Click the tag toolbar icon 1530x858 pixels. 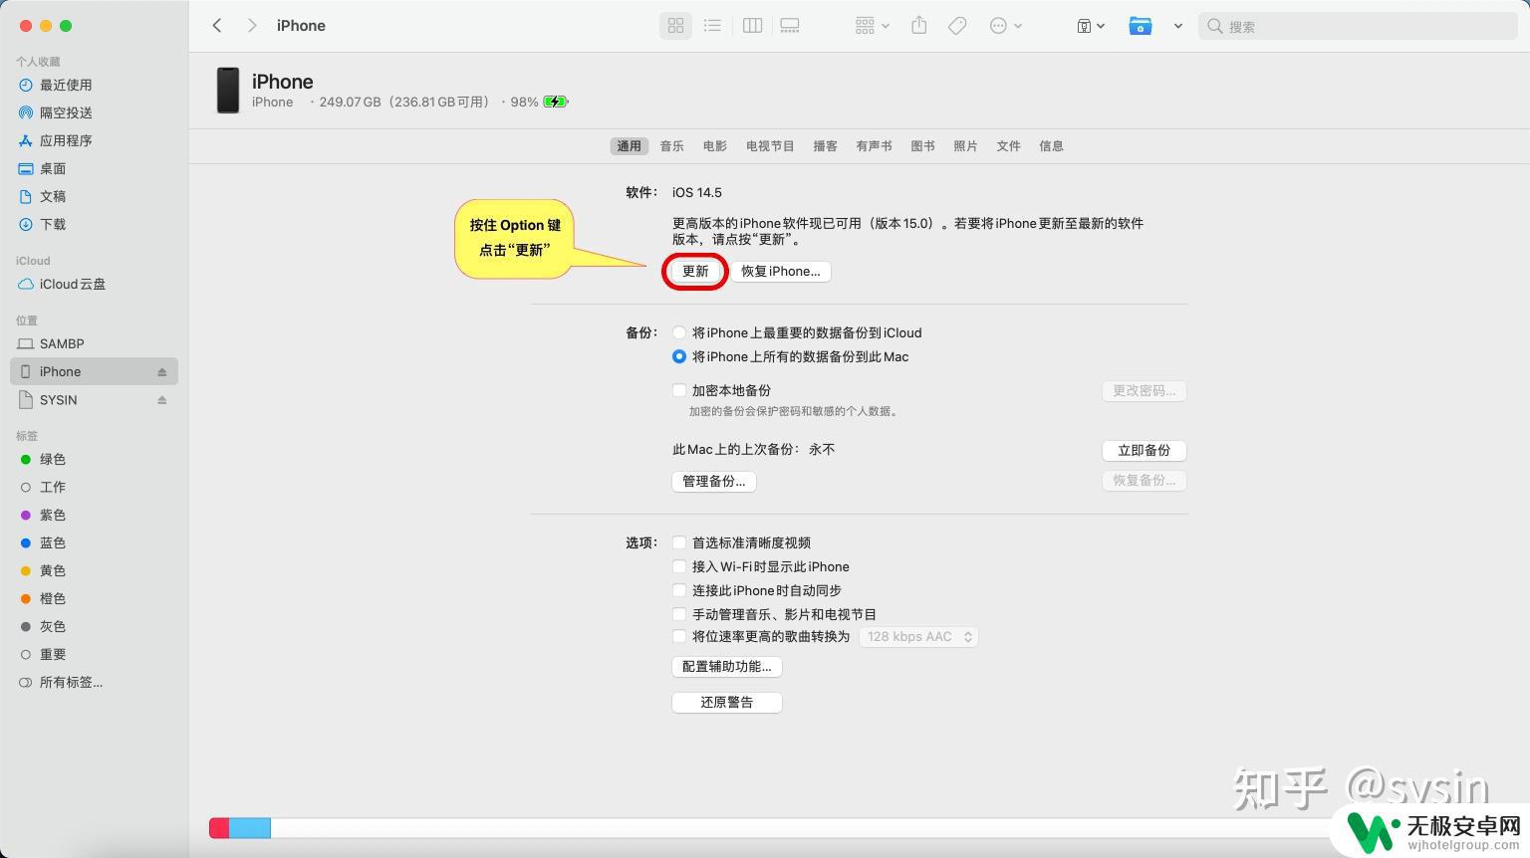click(957, 26)
